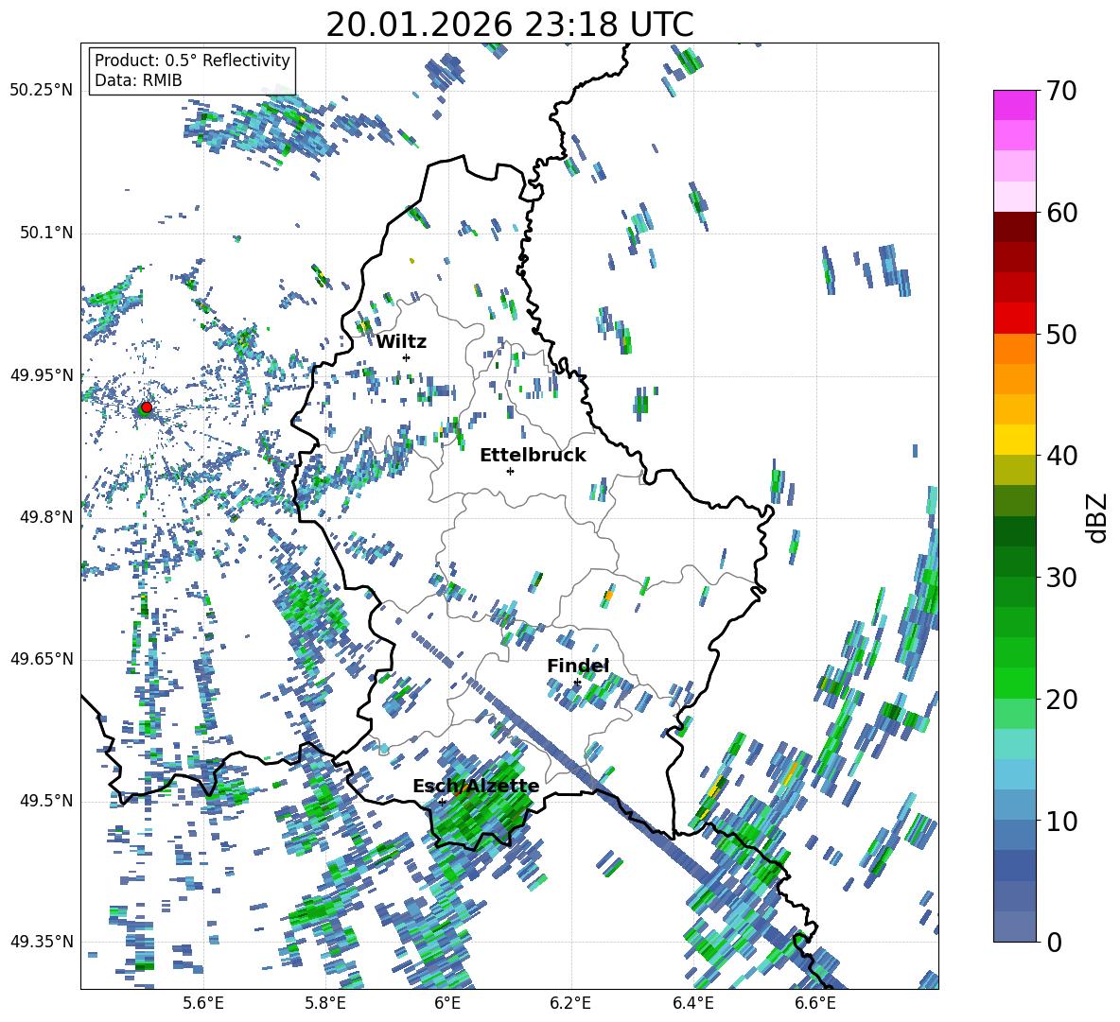Click the 49.8°N latitude label
Viewport: 1120px width, 1022px height.
(47, 517)
